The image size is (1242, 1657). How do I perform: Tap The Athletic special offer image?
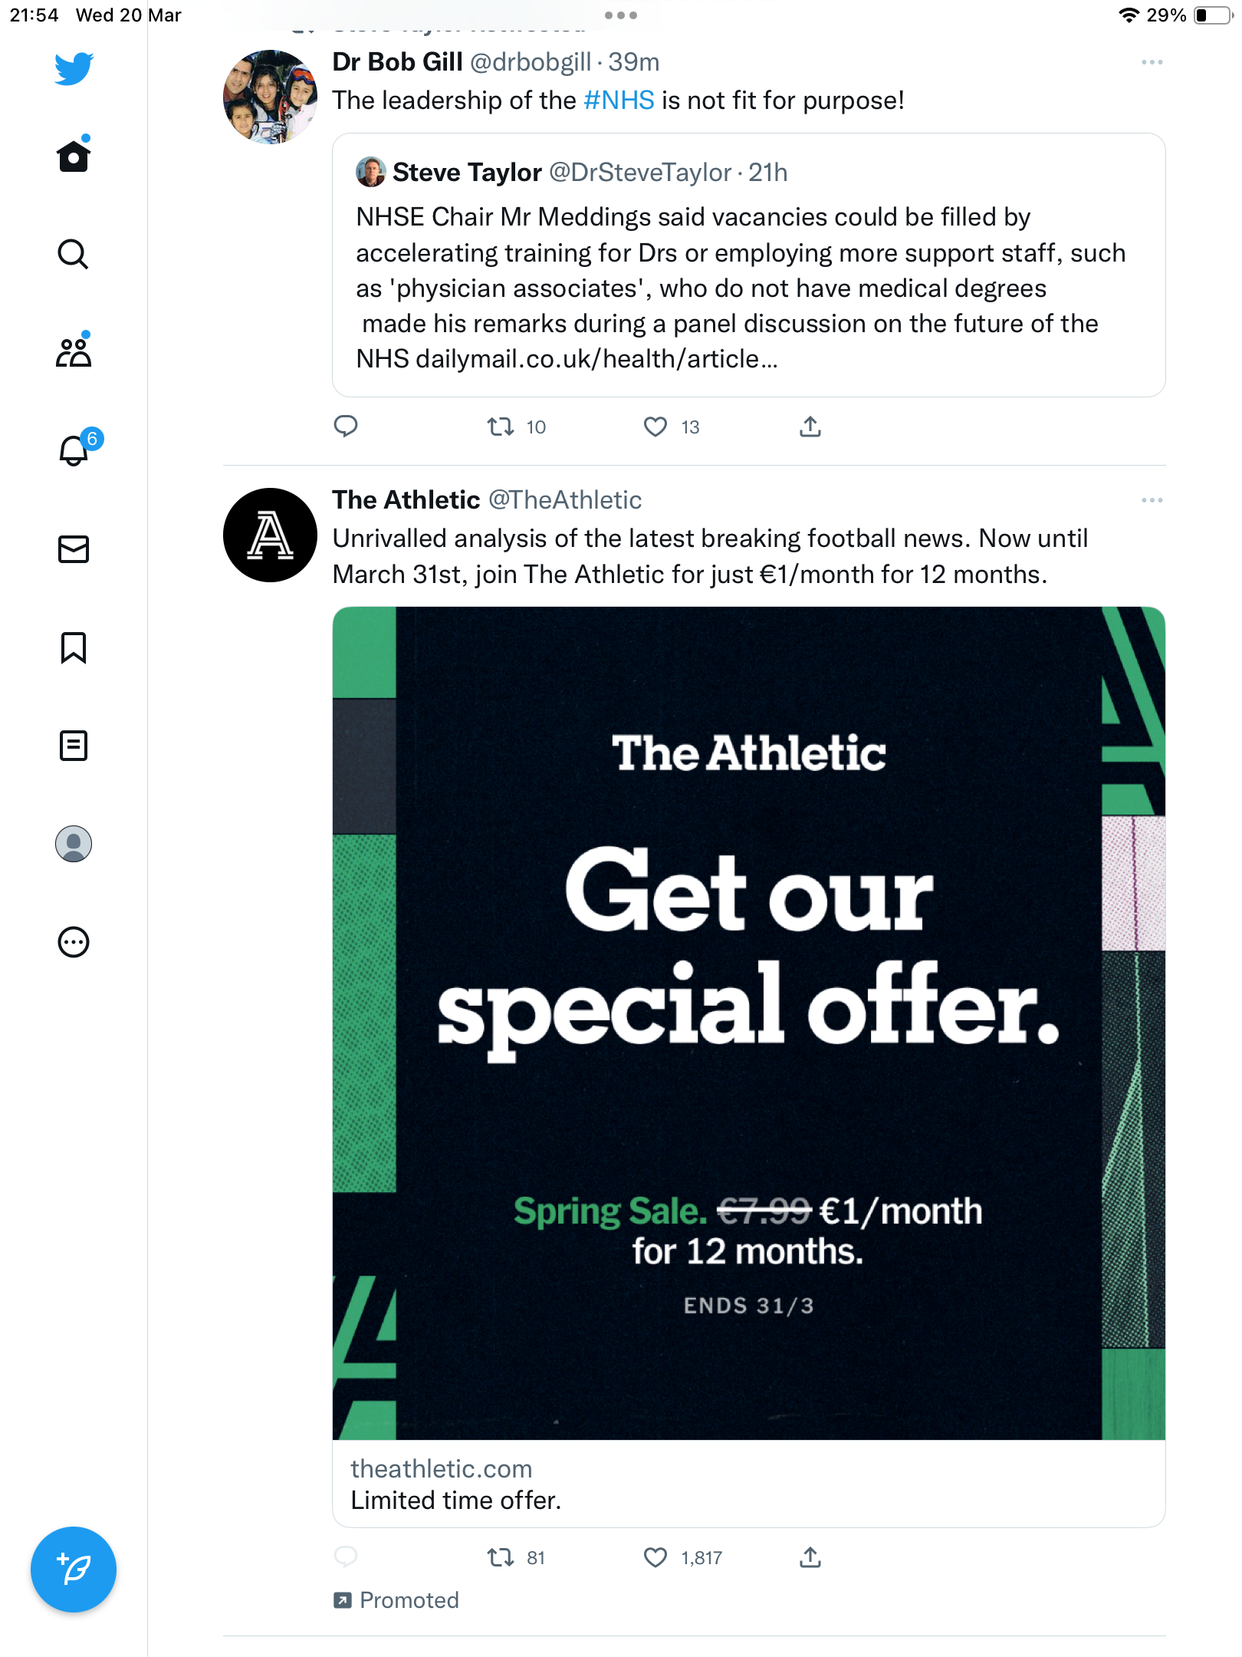click(x=749, y=1023)
